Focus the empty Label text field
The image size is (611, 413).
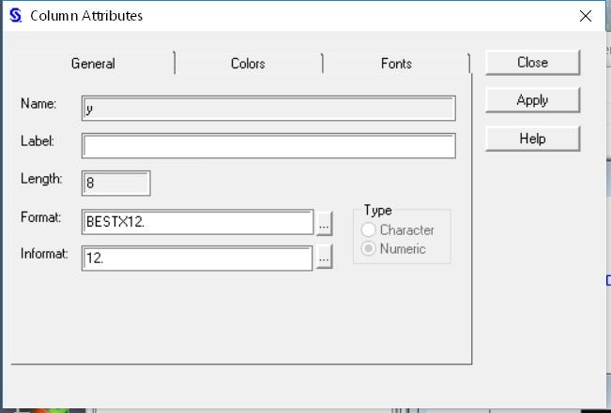click(x=268, y=146)
